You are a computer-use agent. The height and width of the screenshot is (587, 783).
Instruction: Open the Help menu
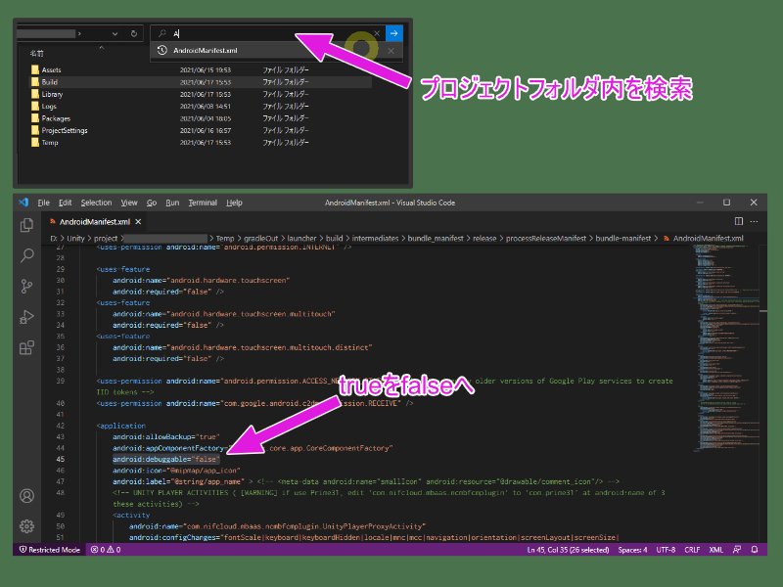point(234,203)
